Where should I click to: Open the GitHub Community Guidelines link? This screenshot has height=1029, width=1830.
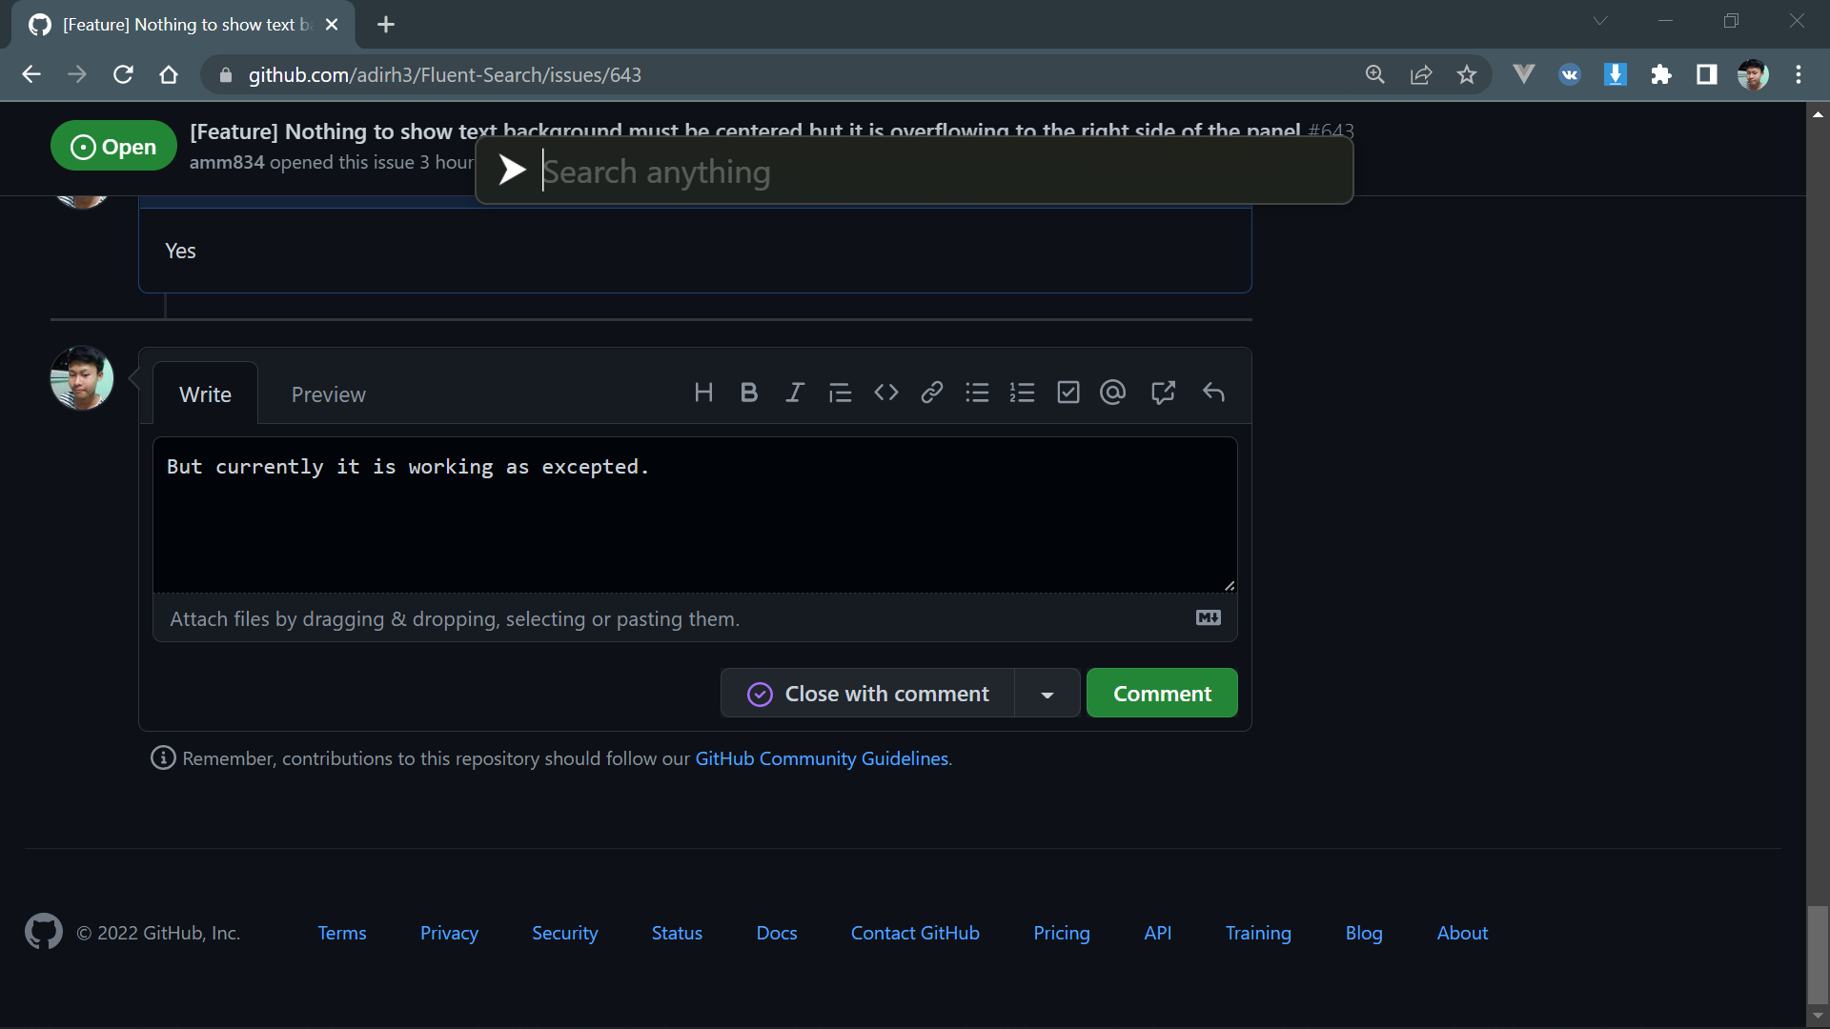(822, 758)
